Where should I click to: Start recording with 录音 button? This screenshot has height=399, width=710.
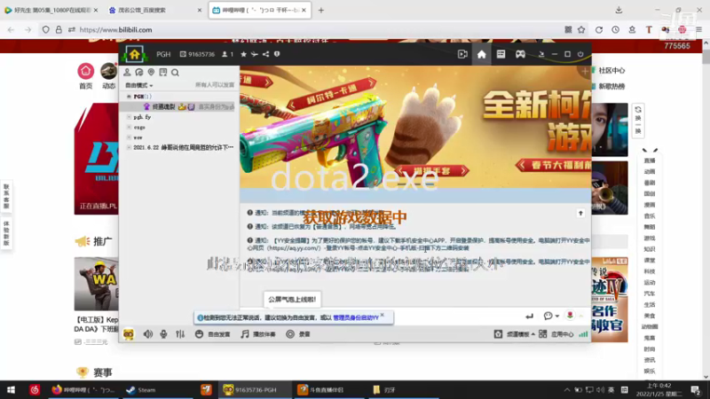click(x=298, y=334)
